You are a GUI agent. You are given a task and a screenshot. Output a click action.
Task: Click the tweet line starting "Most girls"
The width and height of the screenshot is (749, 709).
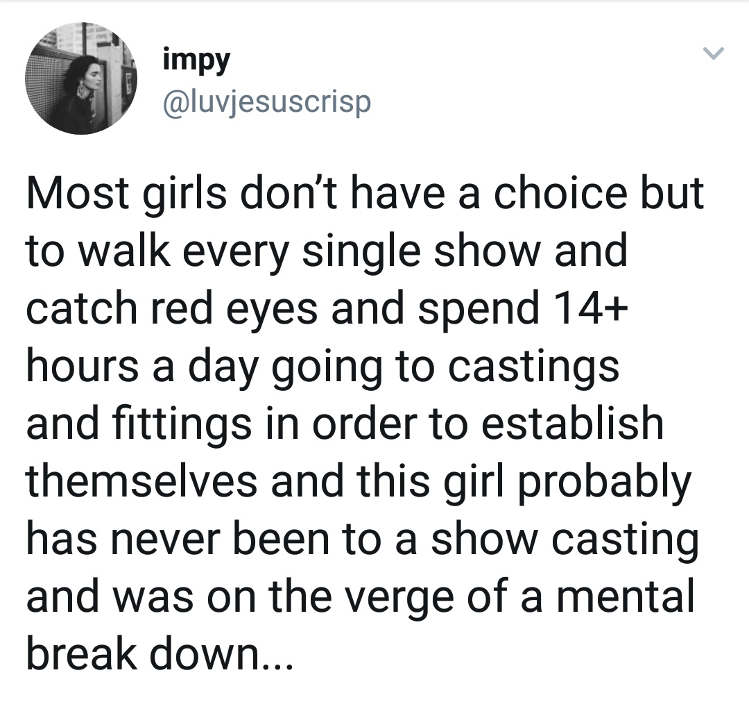(x=365, y=195)
